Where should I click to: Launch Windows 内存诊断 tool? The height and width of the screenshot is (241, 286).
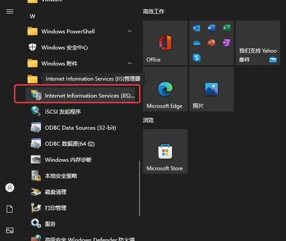click(x=80, y=160)
